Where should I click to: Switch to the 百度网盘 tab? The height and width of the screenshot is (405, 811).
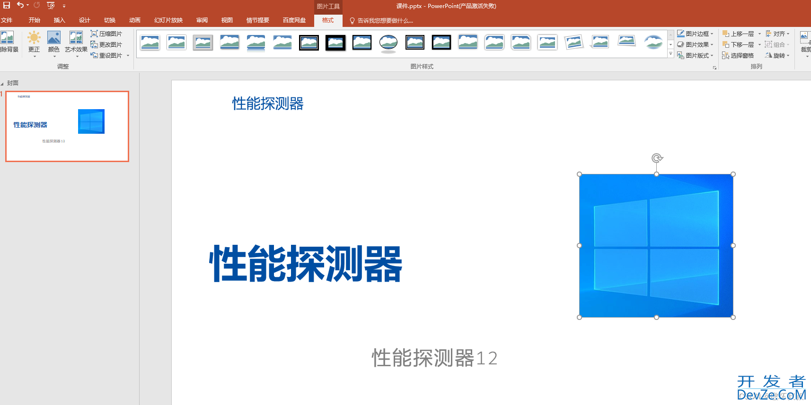294,20
